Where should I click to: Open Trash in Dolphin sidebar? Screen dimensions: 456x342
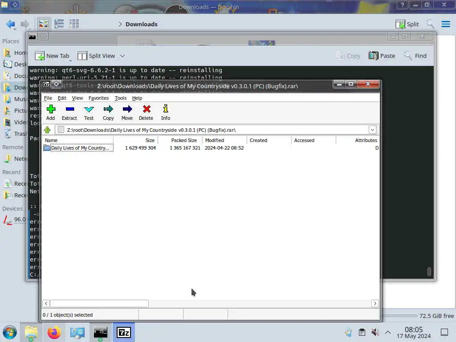[15, 134]
